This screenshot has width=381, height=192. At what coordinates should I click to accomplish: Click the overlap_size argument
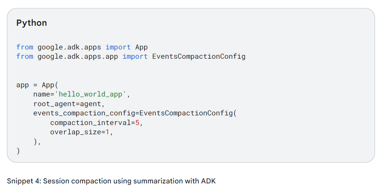click(x=76, y=132)
